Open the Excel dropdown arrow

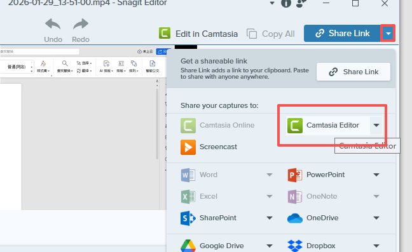click(x=270, y=196)
